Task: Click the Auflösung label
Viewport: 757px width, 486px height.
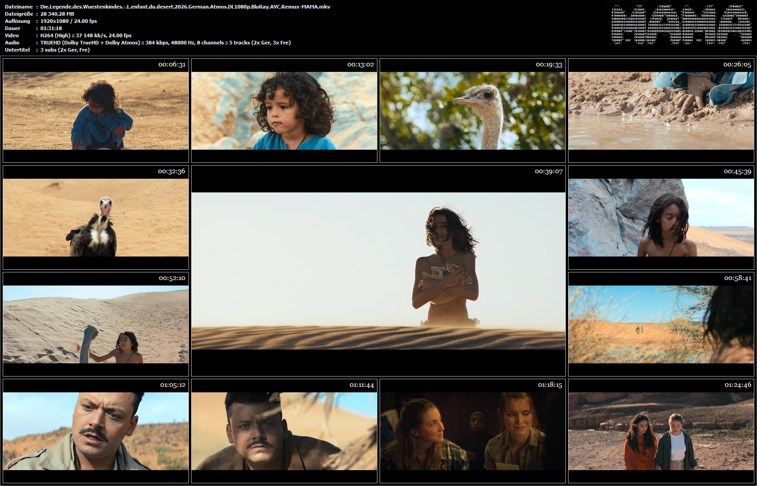Action: click(18, 21)
